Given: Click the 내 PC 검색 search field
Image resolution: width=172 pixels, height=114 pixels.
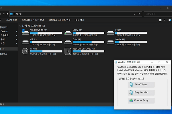Looking at the screenshot, I should tap(158, 14).
